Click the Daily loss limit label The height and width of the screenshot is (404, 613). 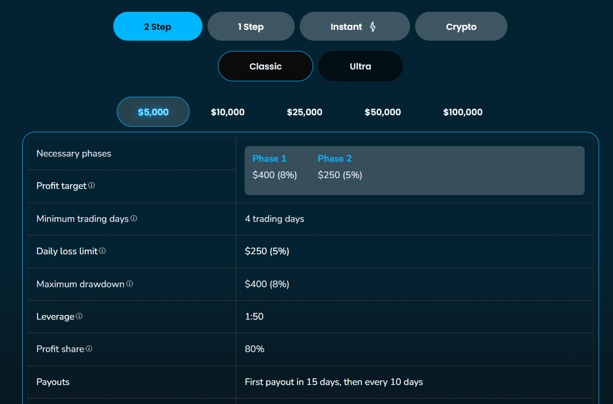pos(67,251)
